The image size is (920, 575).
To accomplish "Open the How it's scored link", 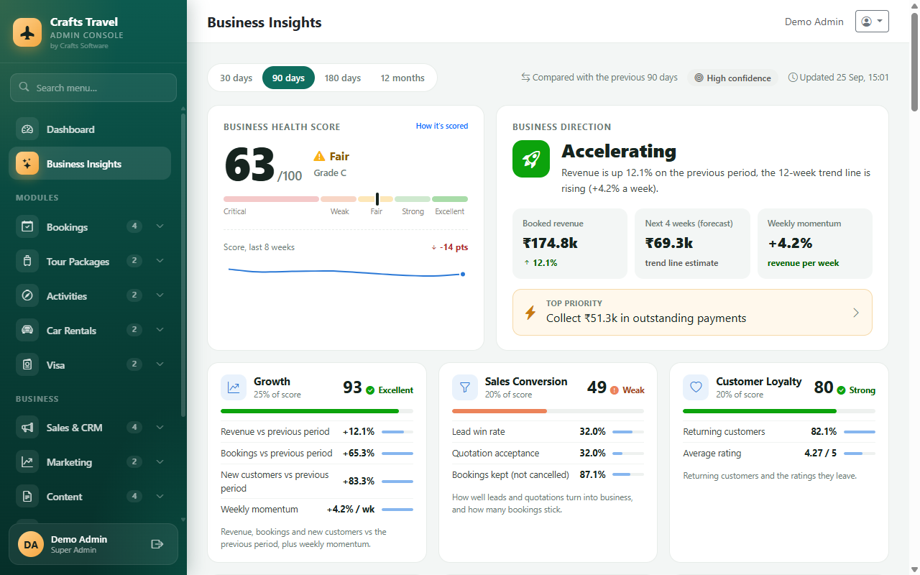I will 442,126.
